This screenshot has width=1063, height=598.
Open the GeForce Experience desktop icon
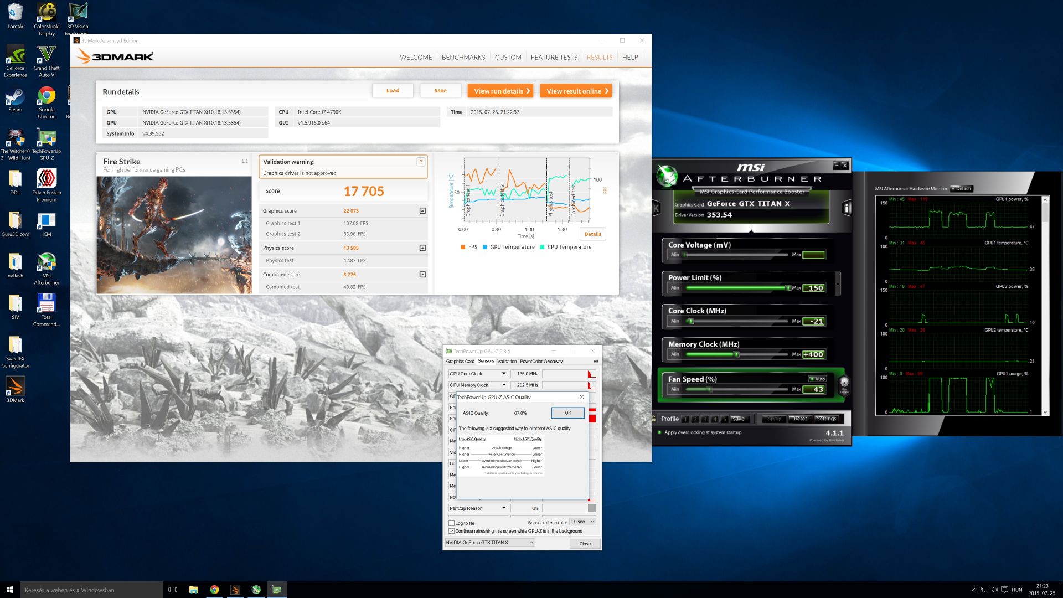point(15,61)
